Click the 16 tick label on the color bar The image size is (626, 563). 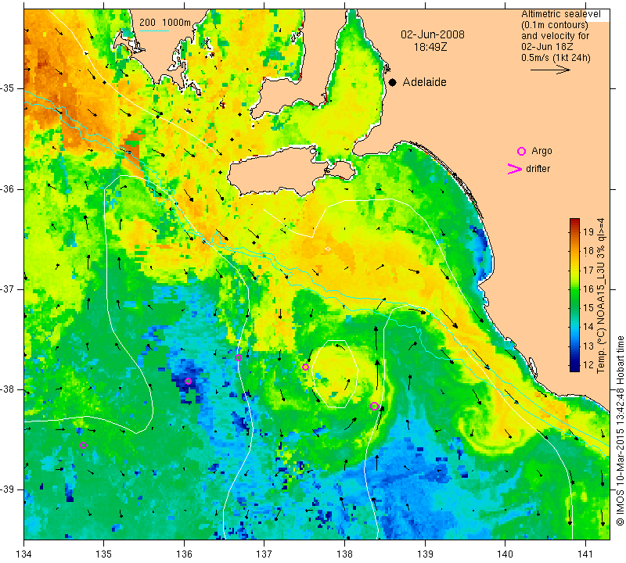coord(588,289)
